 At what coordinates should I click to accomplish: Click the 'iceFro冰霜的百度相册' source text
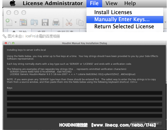pos(43,36)
